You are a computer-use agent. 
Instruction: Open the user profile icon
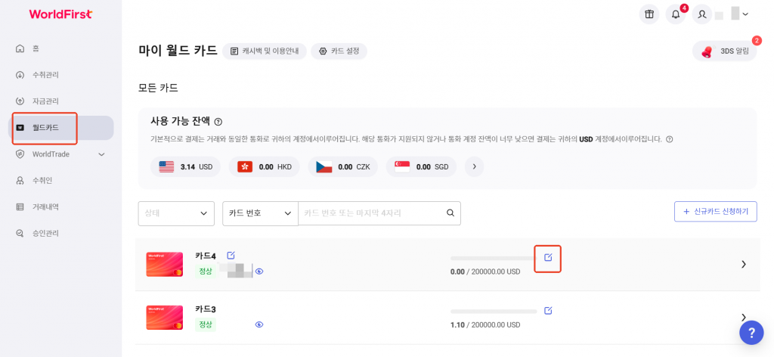click(x=701, y=14)
